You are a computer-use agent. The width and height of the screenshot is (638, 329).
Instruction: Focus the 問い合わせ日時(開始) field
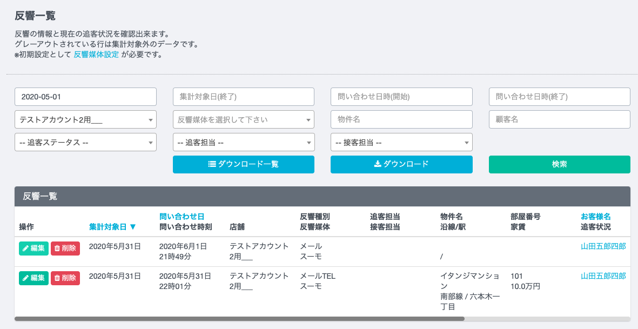tap(401, 97)
